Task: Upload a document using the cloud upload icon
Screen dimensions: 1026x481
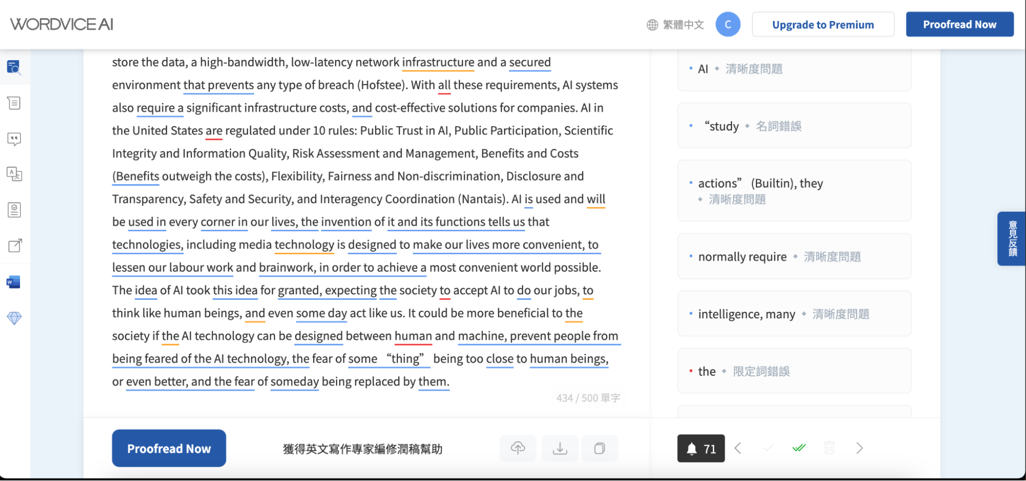Action: click(518, 448)
